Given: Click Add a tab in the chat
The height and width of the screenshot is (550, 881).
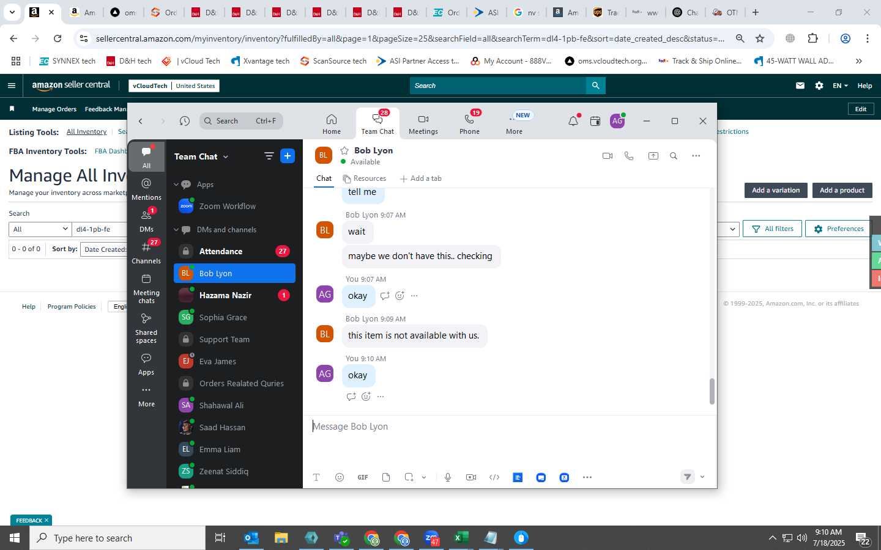Looking at the screenshot, I should [421, 178].
